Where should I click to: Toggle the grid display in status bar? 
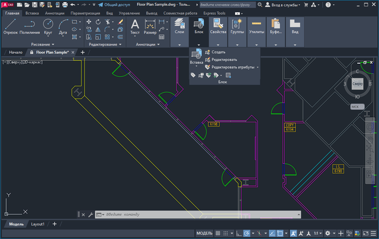click(x=219, y=233)
